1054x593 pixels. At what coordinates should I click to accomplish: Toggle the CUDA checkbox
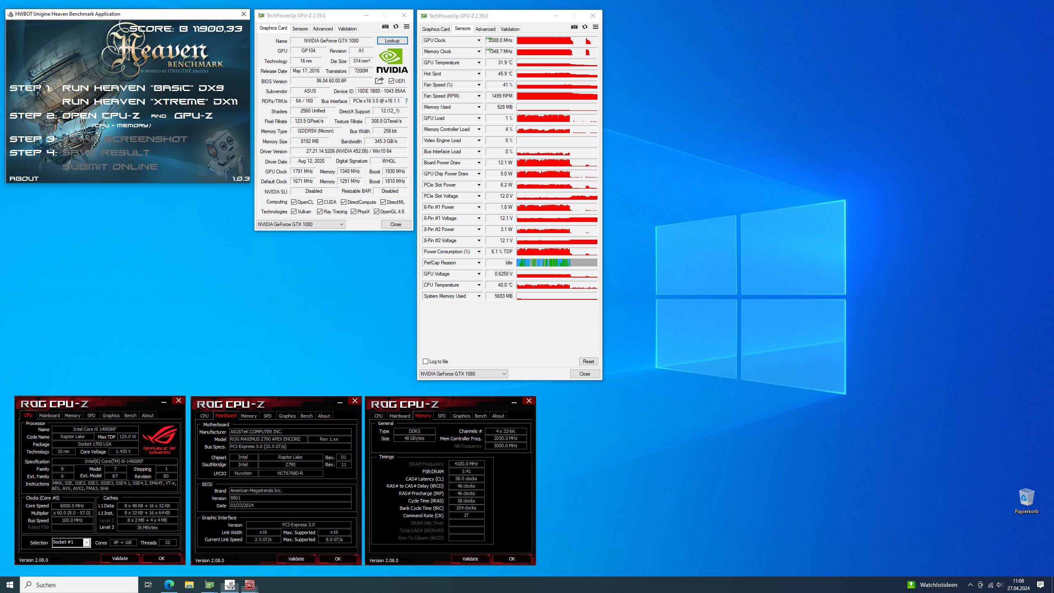320,202
